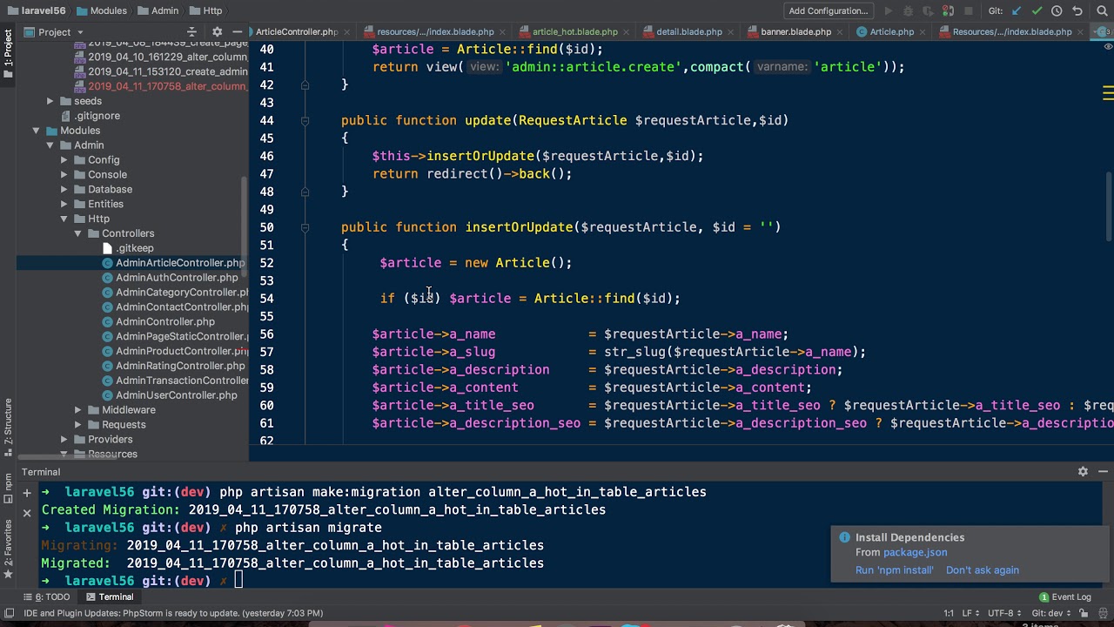Image resolution: width=1114 pixels, height=627 pixels.
Task: Open package.json link in notification
Action: tap(915, 552)
